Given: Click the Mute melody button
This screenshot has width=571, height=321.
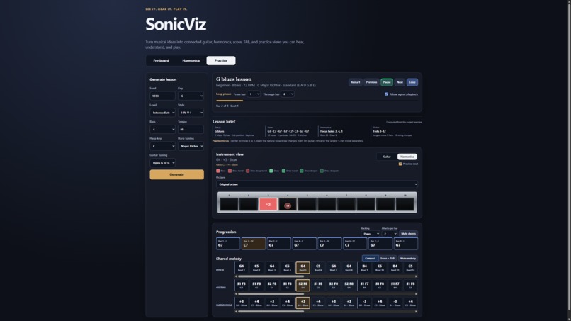Looking at the screenshot, I should (408, 259).
